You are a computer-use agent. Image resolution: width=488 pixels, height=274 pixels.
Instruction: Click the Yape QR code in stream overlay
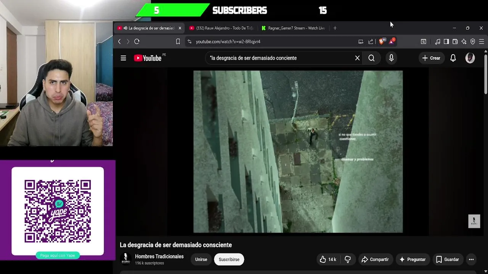[58, 211]
